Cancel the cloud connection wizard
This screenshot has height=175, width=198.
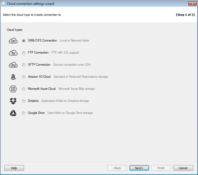point(183,168)
